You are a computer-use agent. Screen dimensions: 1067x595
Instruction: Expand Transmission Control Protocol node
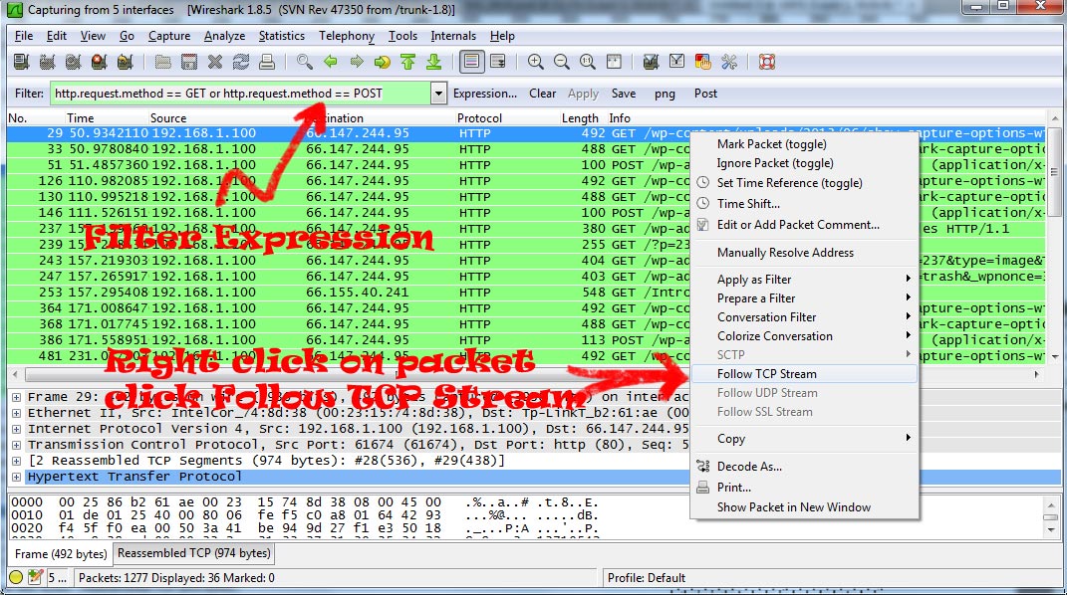(16, 445)
